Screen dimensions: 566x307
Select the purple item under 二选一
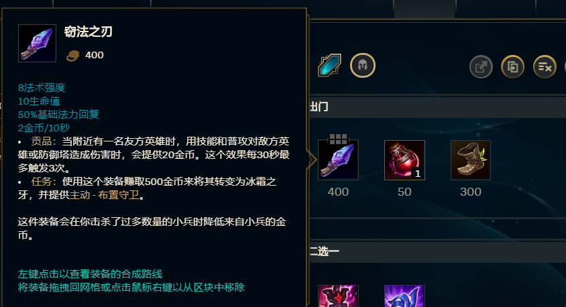coord(404,296)
